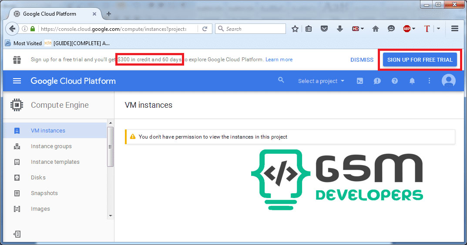Click the green padlock security icon
This screenshot has height=245, width=467.
[x=33, y=29]
